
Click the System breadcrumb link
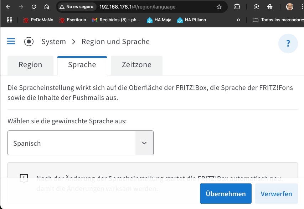pyautogui.click(x=54, y=42)
